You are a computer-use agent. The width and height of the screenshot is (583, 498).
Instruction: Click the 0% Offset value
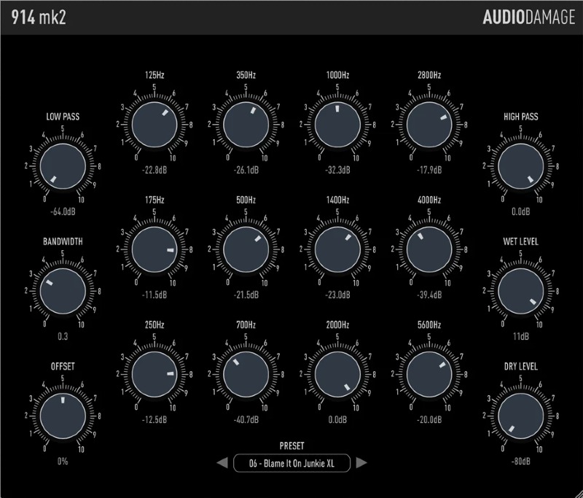tap(63, 462)
